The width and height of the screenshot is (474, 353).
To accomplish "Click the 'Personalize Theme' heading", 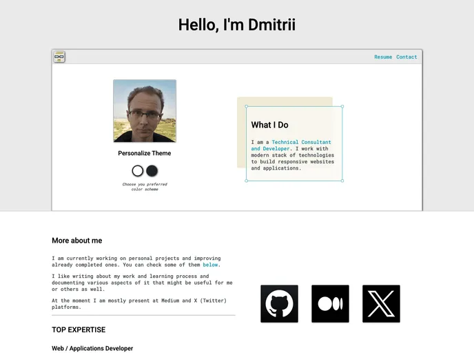I will point(145,153).
